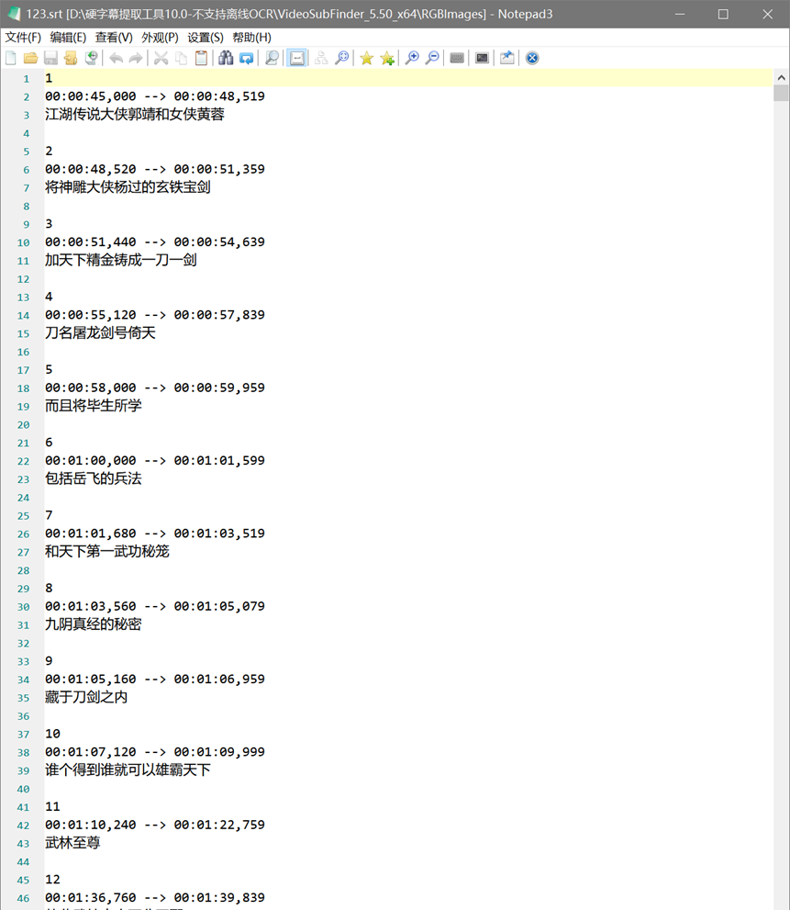Click the Add to Favorites star icon
The height and width of the screenshot is (910, 790).
[x=387, y=58]
